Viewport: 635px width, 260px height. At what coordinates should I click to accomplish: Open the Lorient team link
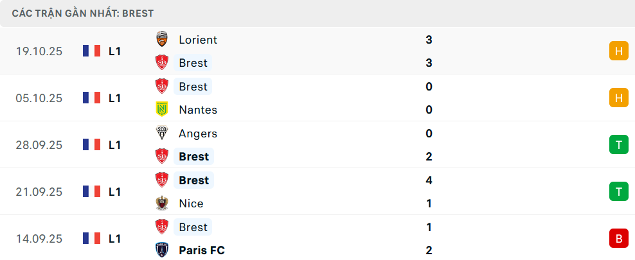pyautogui.click(x=198, y=40)
